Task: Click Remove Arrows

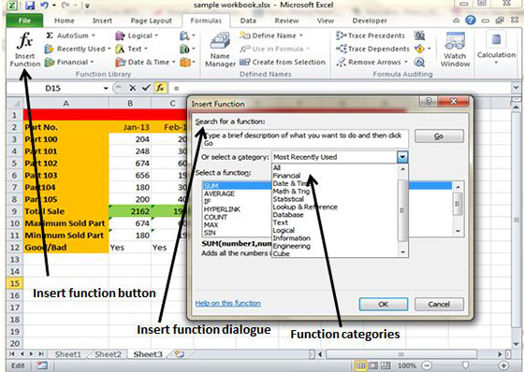Action: [x=371, y=62]
